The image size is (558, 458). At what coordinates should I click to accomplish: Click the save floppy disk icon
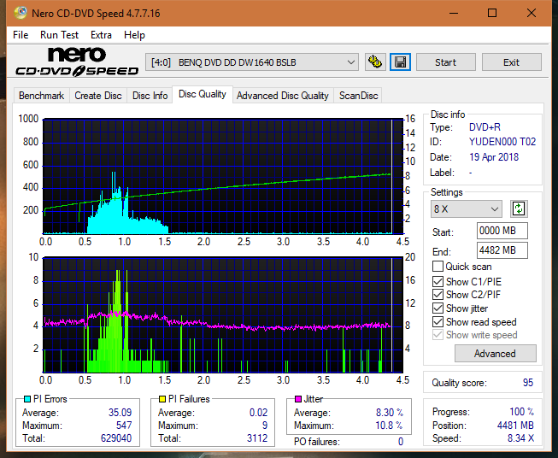(x=401, y=62)
